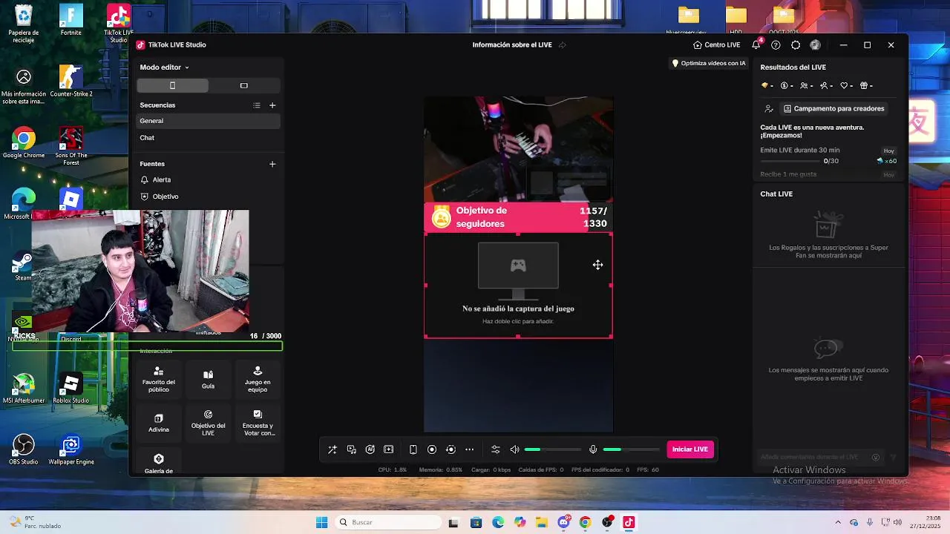Viewport: 950px width, 534px height.
Task: Mute the microphone icon
Action: 593,449
